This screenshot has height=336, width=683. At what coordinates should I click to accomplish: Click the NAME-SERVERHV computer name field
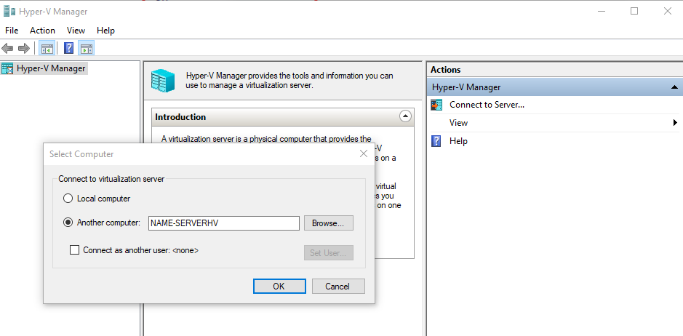pyautogui.click(x=224, y=223)
